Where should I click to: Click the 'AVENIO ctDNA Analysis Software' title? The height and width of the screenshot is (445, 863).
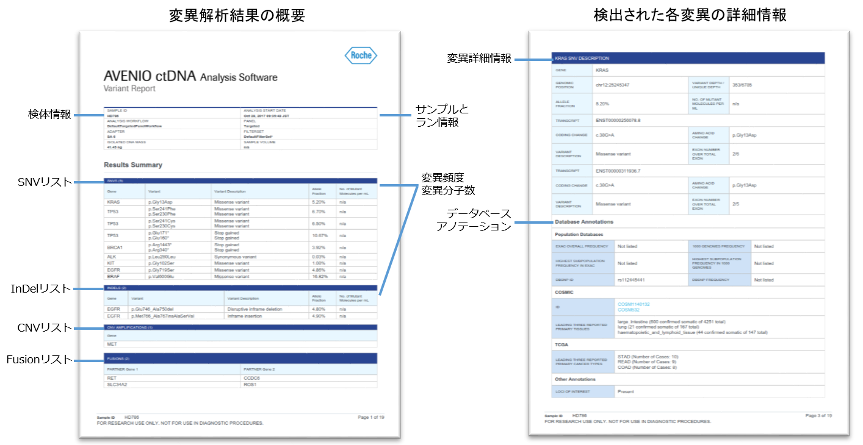[190, 77]
